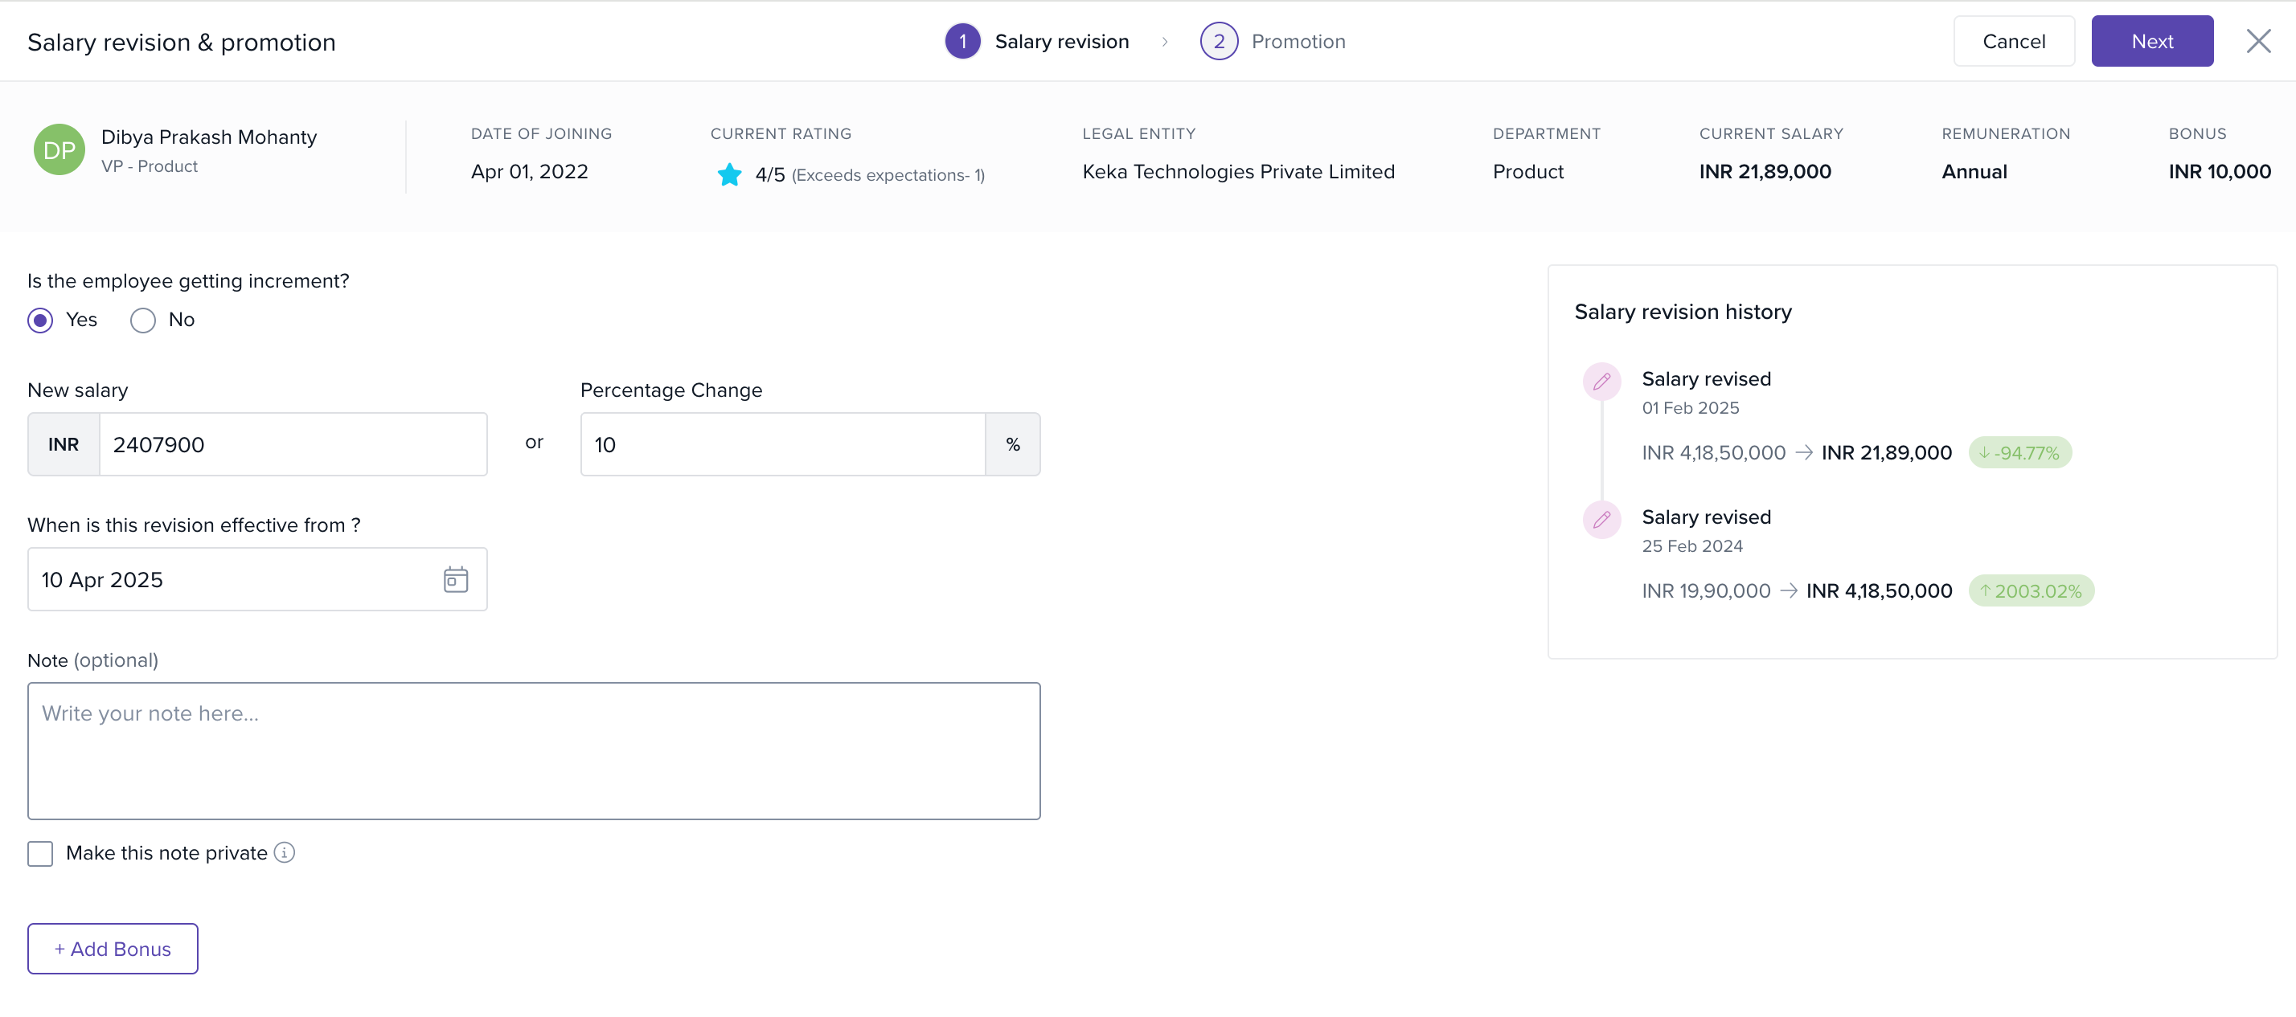
Task: Click the blue star rating icon
Action: (x=729, y=174)
